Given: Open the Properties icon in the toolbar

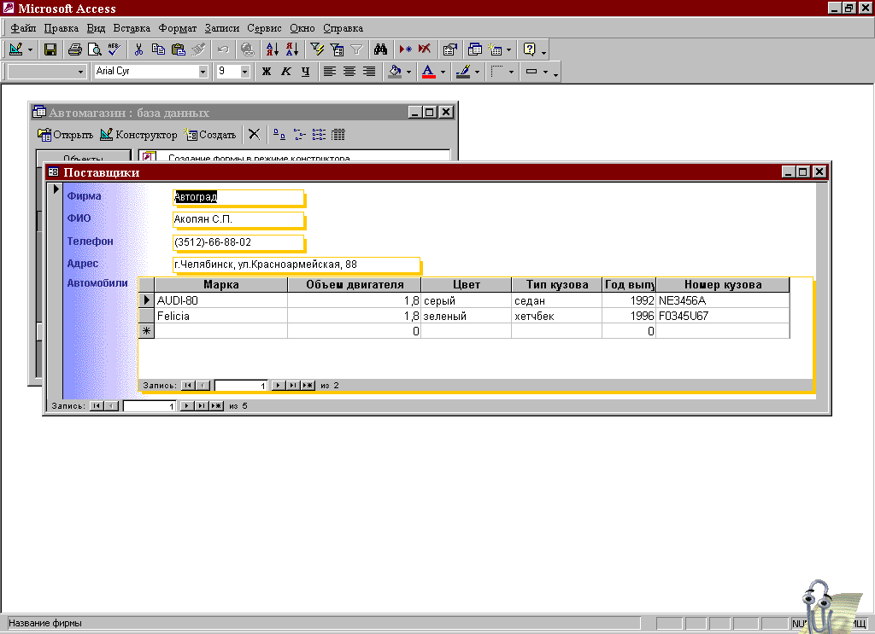Looking at the screenshot, I should click(449, 49).
